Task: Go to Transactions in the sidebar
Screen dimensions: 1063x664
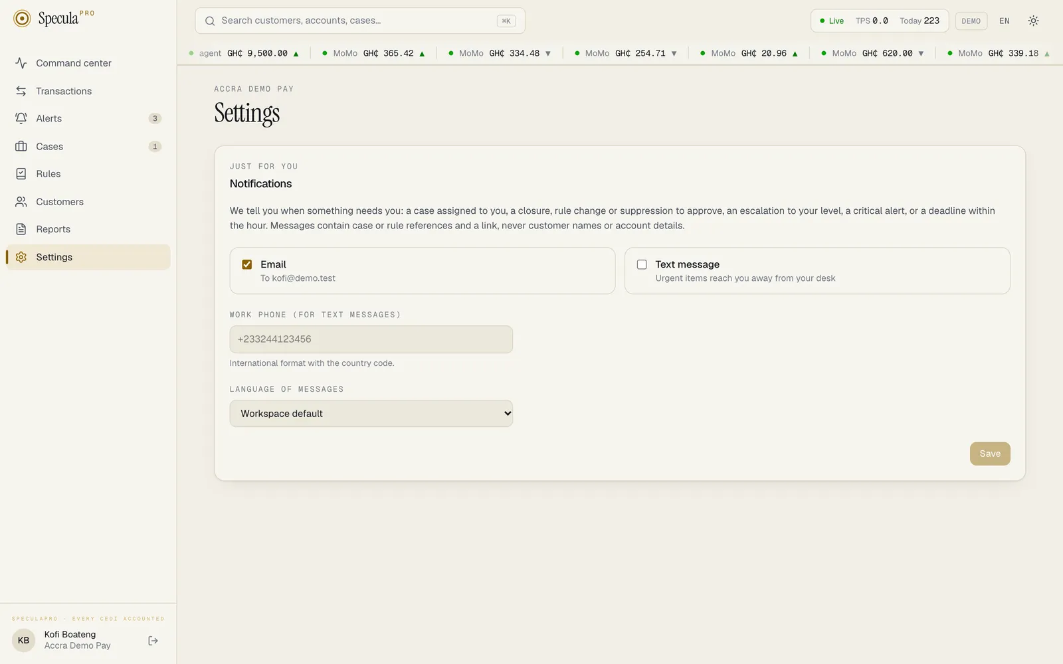Action: tap(88, 91)
